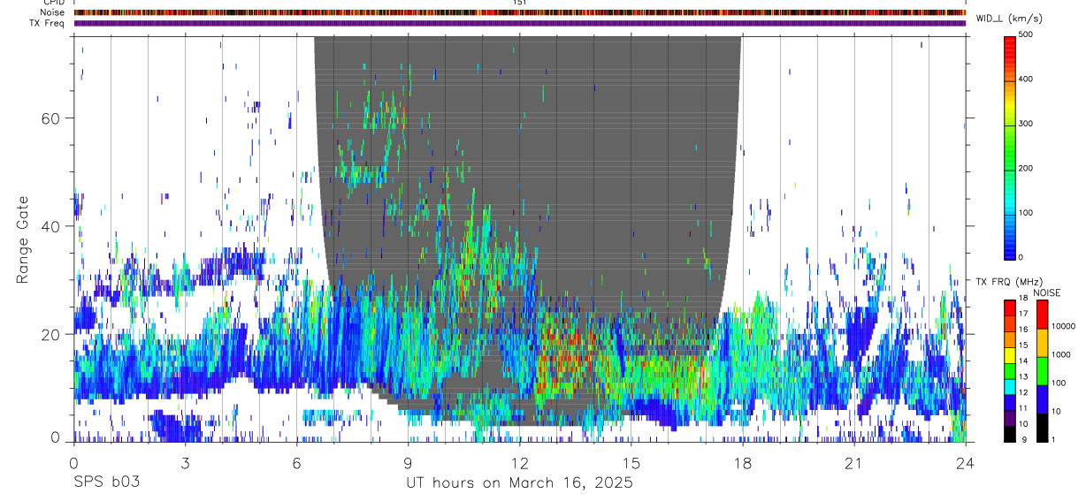The height and width of the screenshot is (501, 1086).
Task: Click the '14' TX frequency legend tick
Action: (1023, 361)
